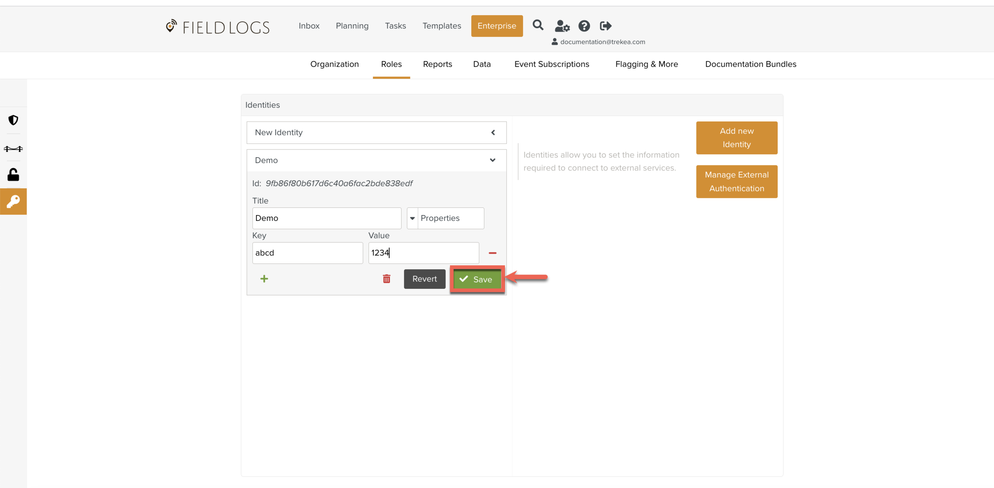Focus the Title input field
This screenshot has width=994, height=488.
(326, 218)
